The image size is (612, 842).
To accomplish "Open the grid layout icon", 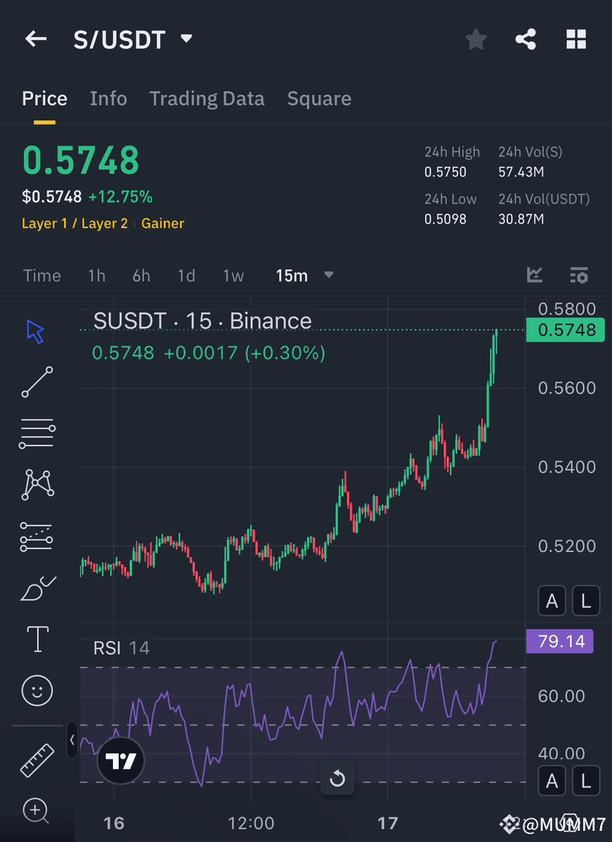I will coord(576,39).
